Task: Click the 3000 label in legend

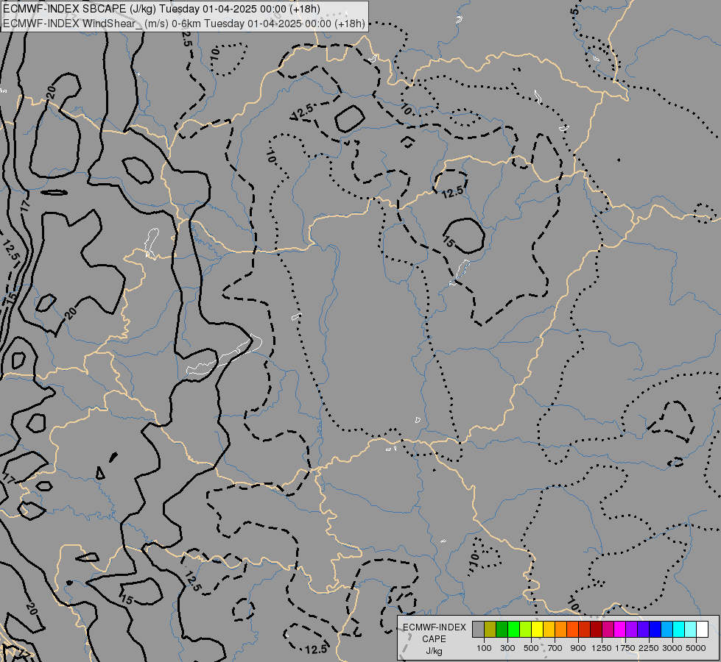Action: (672, 648)
